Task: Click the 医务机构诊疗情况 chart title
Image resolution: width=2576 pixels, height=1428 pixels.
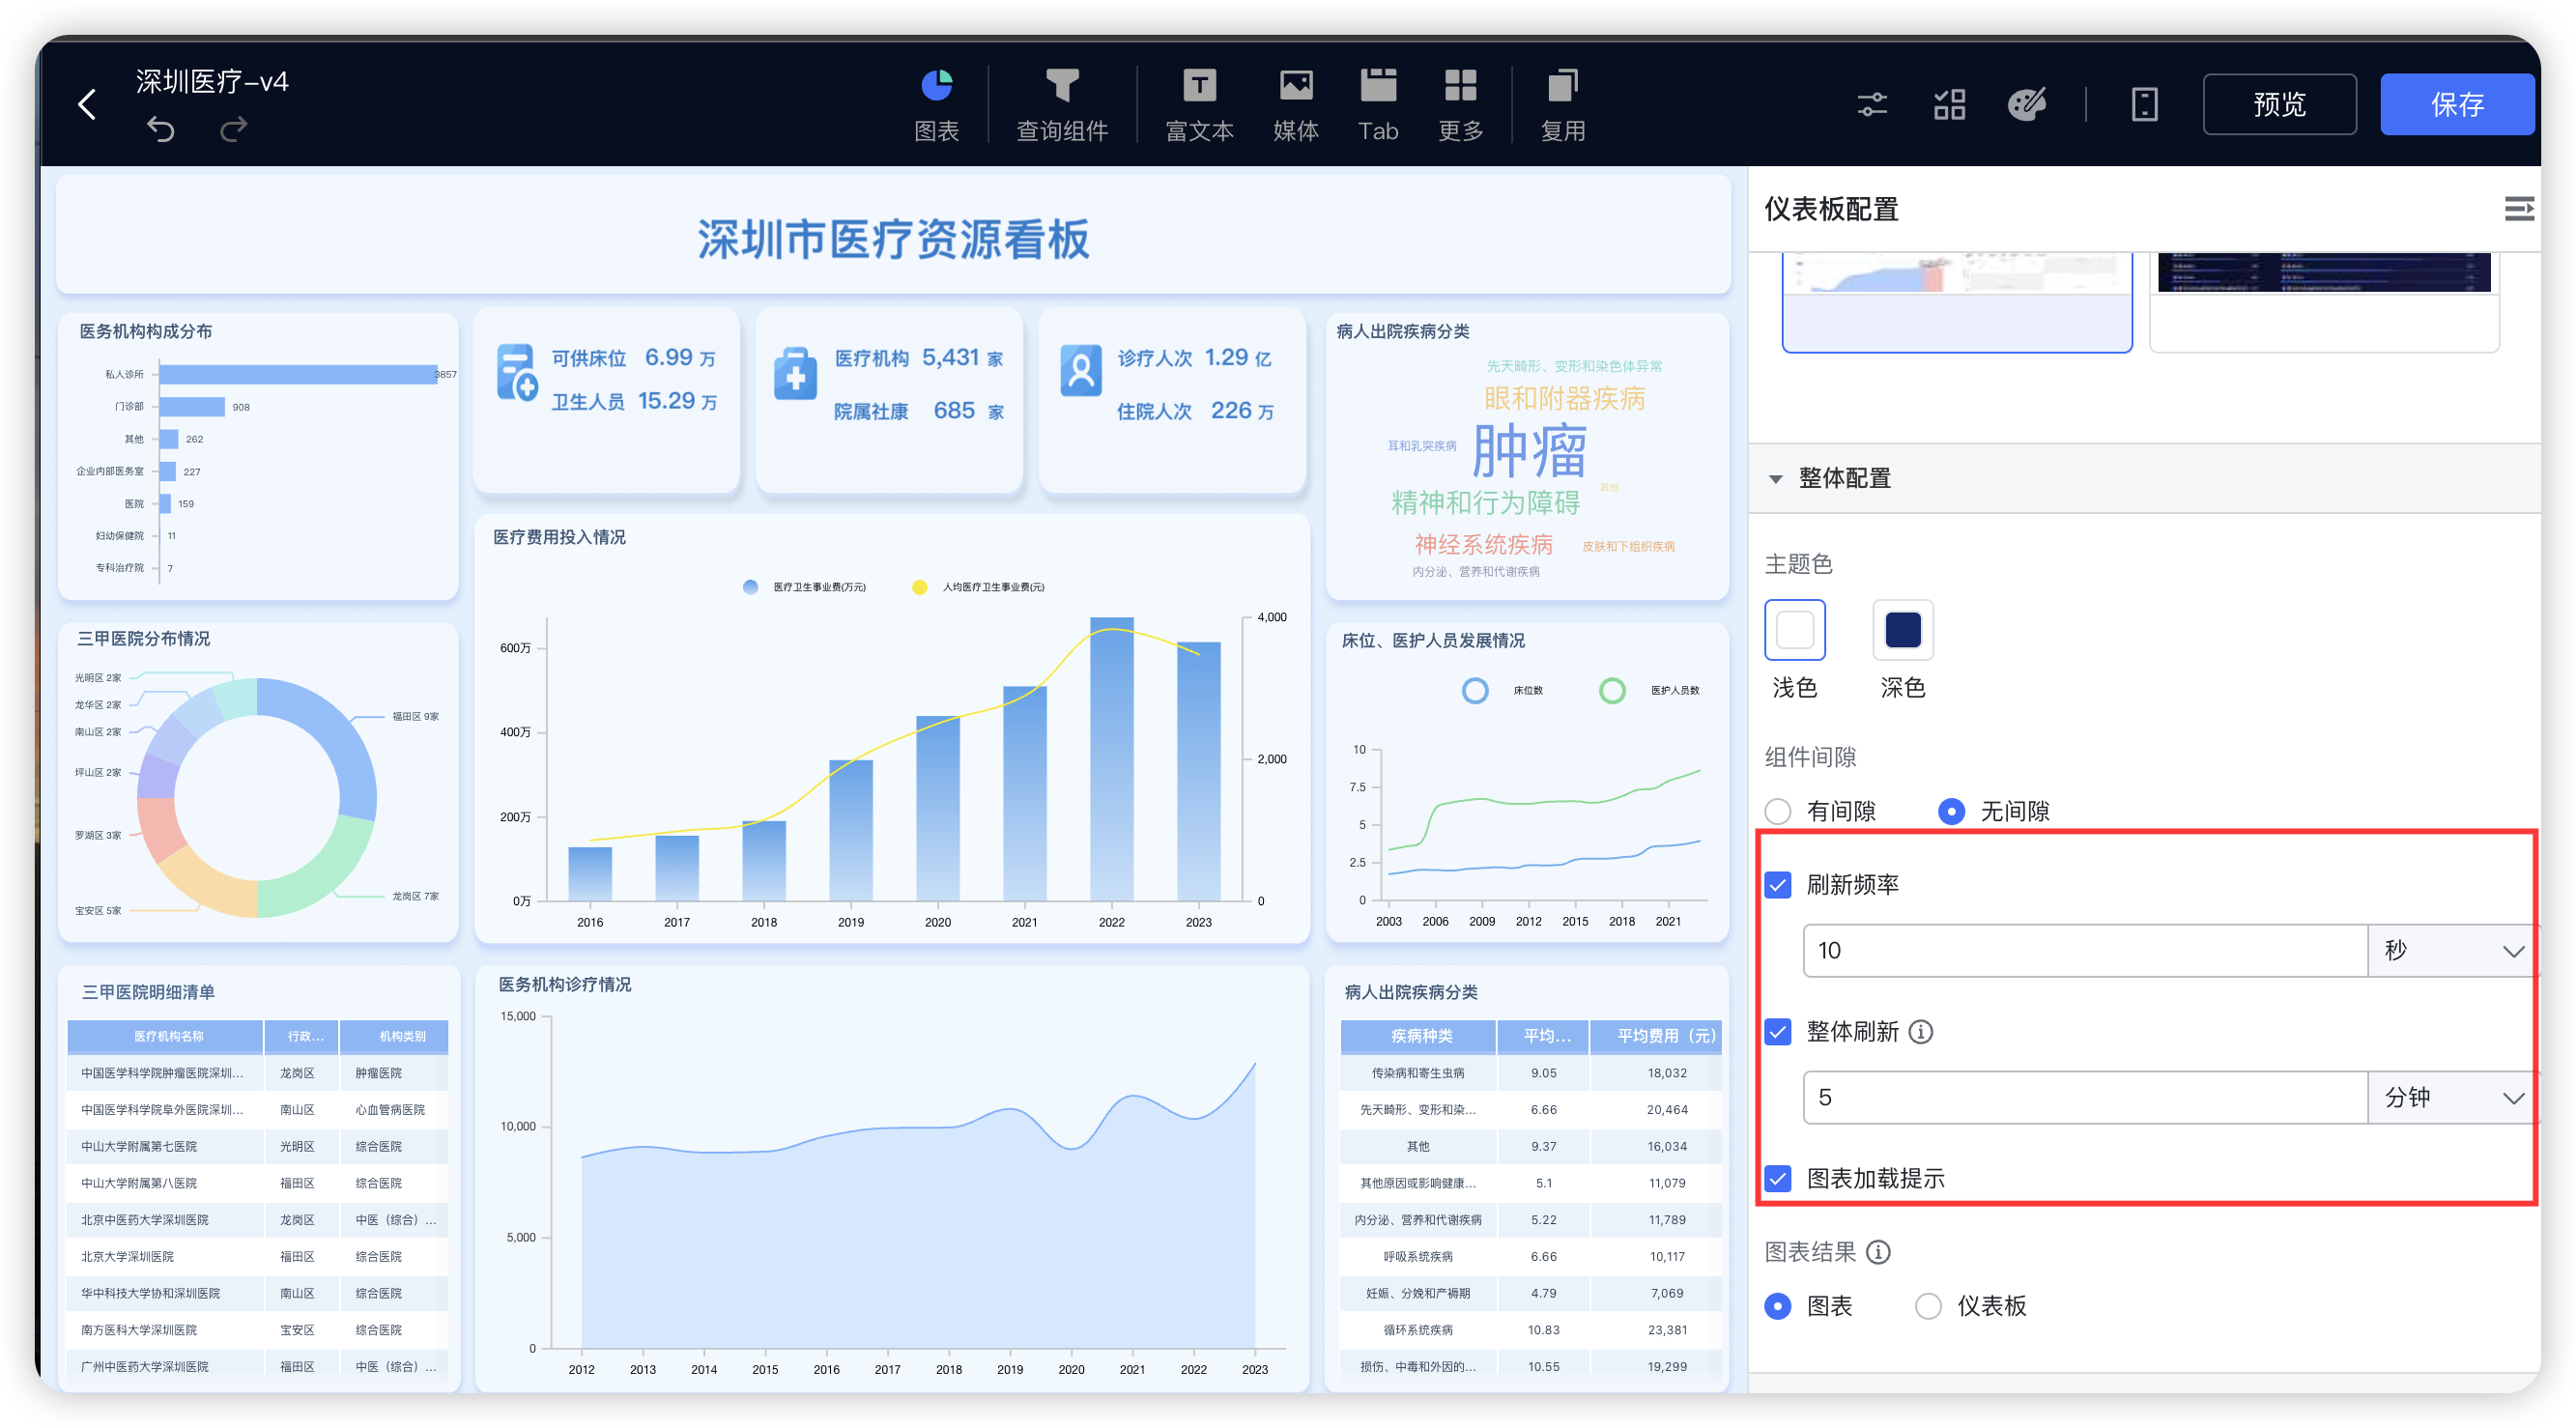Action: [x=565, y=985]
